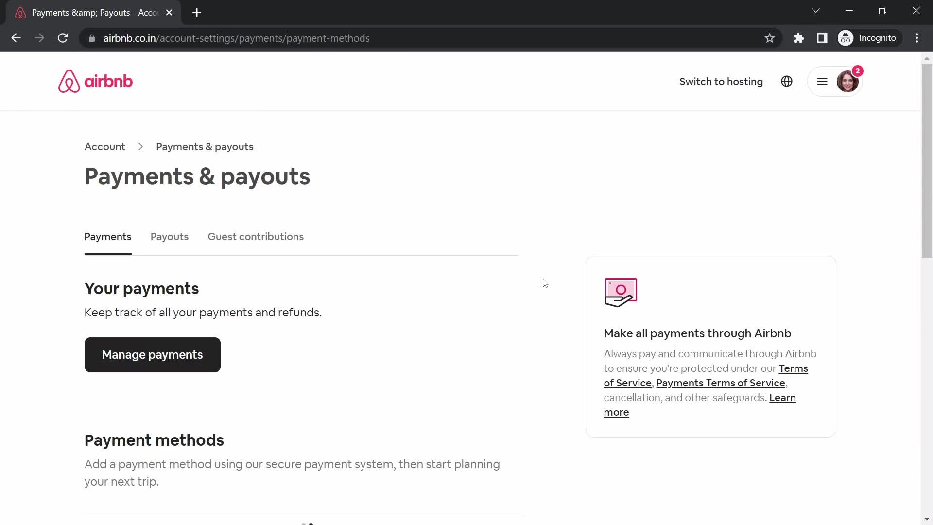Click the payment hand-with-cash icon

tap(620, 292)
